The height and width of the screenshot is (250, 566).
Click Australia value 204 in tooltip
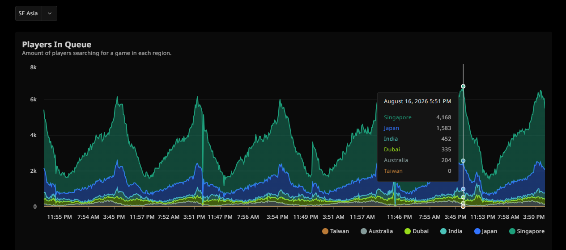[446, 160]
